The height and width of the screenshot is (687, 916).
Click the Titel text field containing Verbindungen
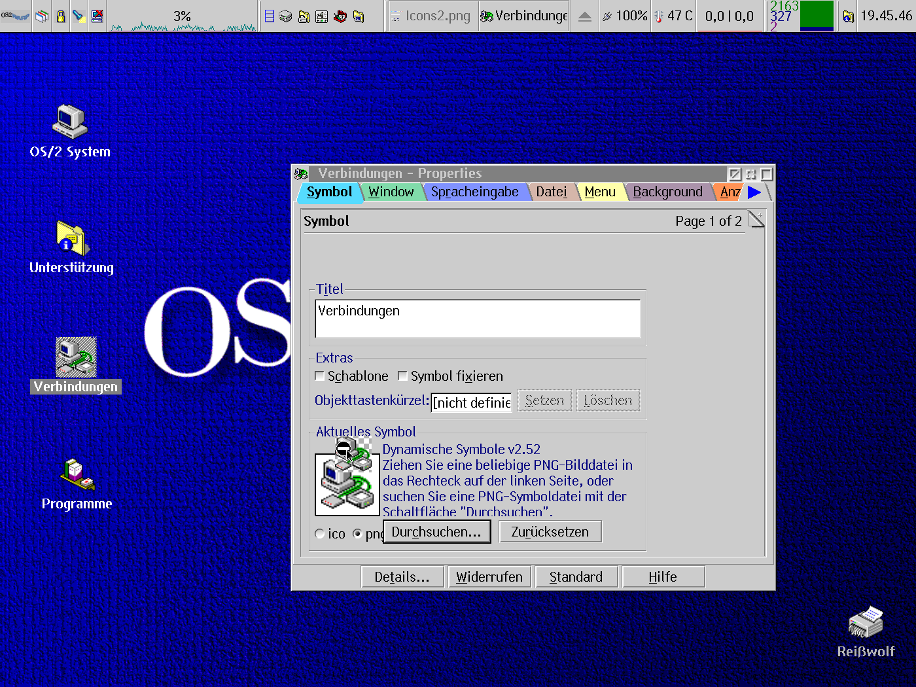478,319
